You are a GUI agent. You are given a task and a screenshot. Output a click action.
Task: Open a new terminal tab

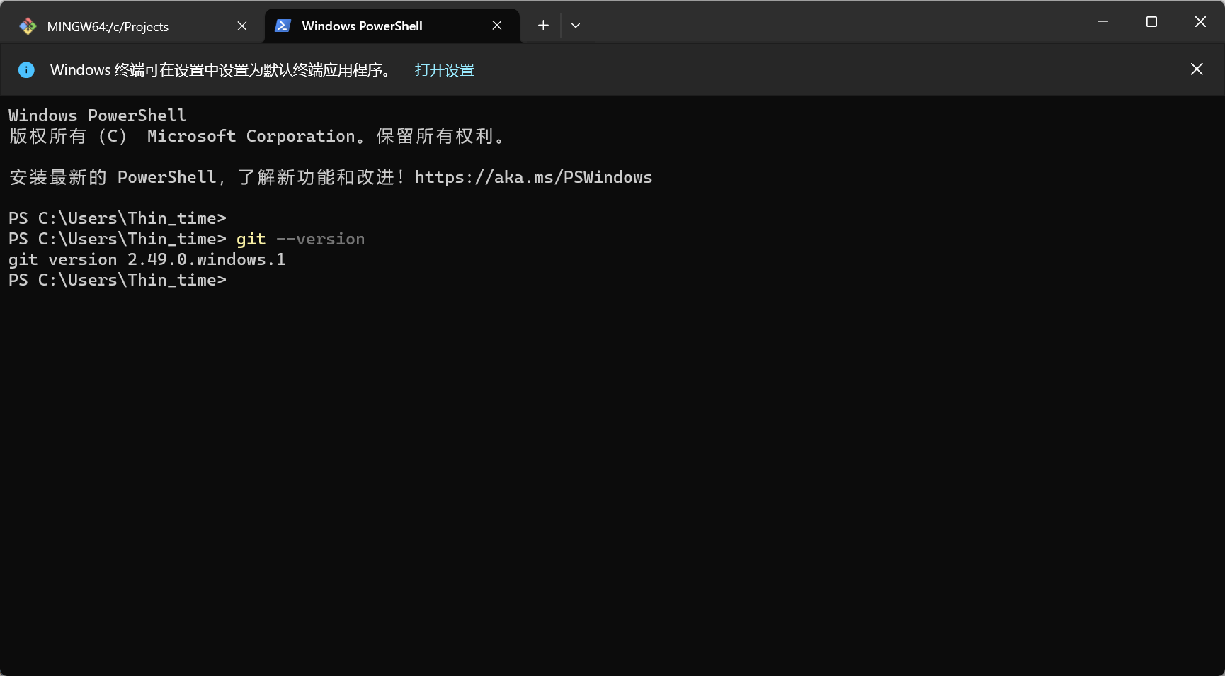[543, 26]
